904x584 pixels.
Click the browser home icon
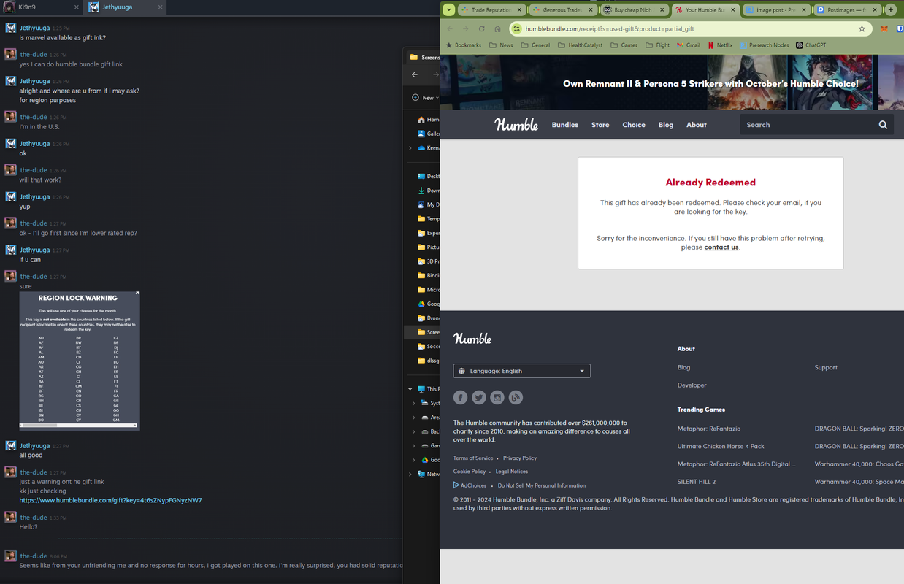(498, 29)
